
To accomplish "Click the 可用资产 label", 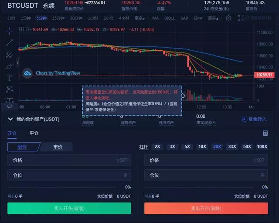I will (x=166, y=123).
